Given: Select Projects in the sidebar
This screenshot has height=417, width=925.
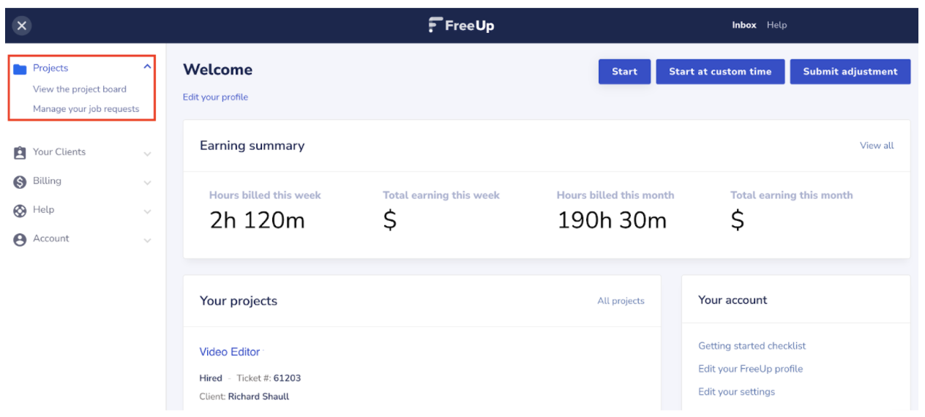Looking at the screenshot, I should point(50,68).
